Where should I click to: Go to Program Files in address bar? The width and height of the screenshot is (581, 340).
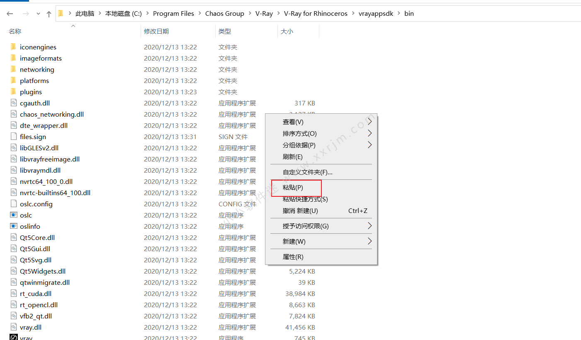(173, 14)
